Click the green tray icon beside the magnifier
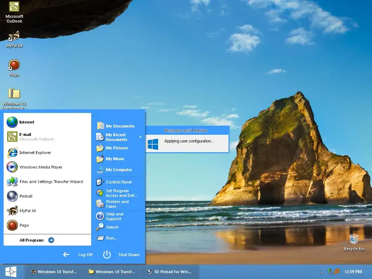 (330, 271)
